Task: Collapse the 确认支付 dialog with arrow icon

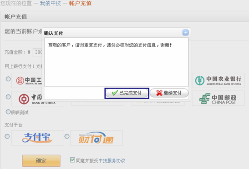Action: pos(185,33)
